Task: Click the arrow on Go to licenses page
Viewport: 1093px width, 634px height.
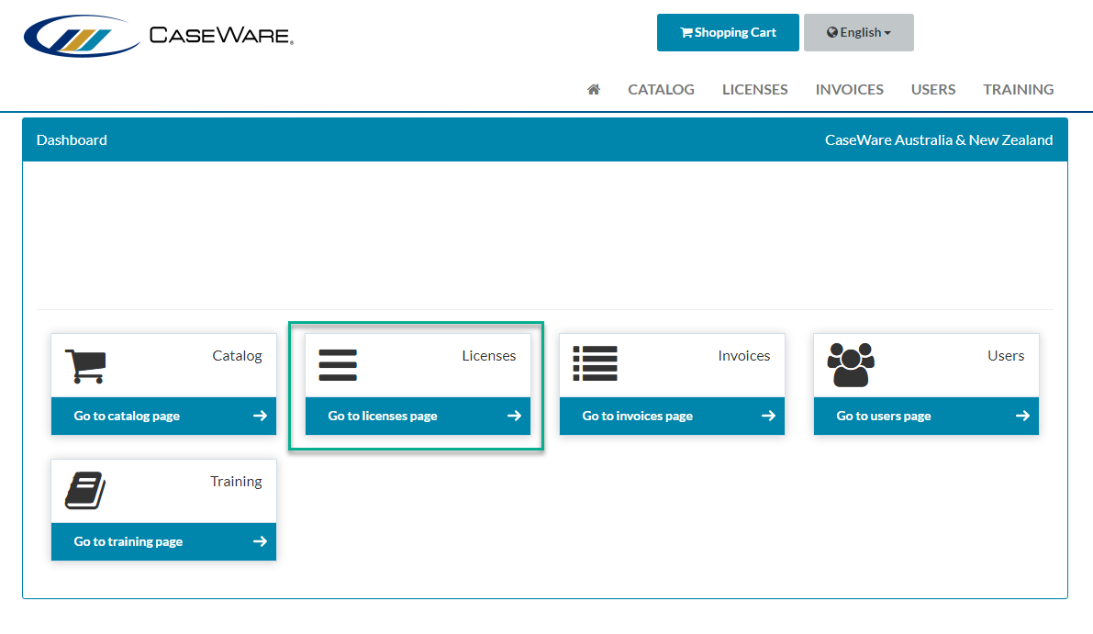Action: pos(515,416)
